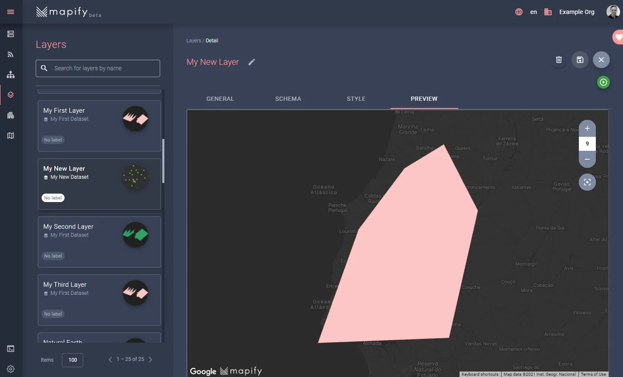This screenshot has height=377, width=623.
Task: Click the My Third Layer pink thumbnail
Action: click(x=135, y=293)
